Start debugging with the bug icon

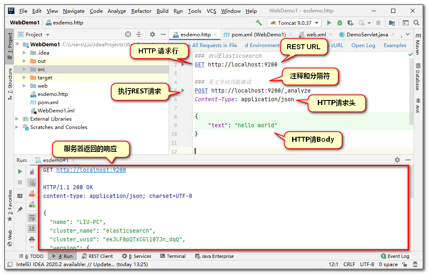click(x=340, y=23)
